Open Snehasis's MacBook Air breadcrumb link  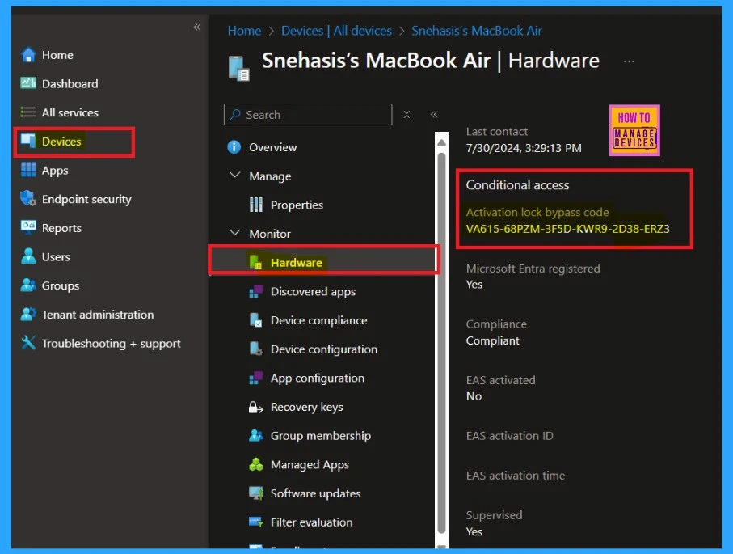(x=476, y=31)
